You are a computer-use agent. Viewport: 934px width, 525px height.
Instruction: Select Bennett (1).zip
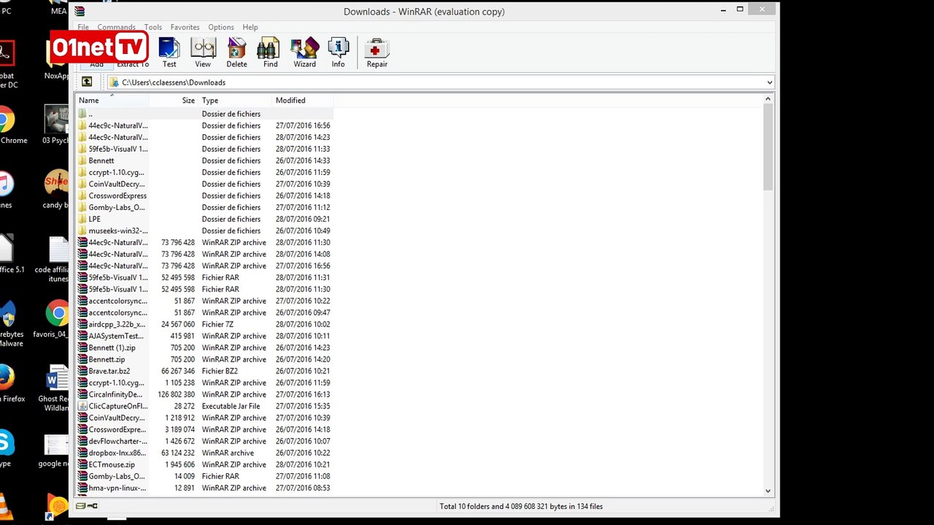click(x=204, y=348)
